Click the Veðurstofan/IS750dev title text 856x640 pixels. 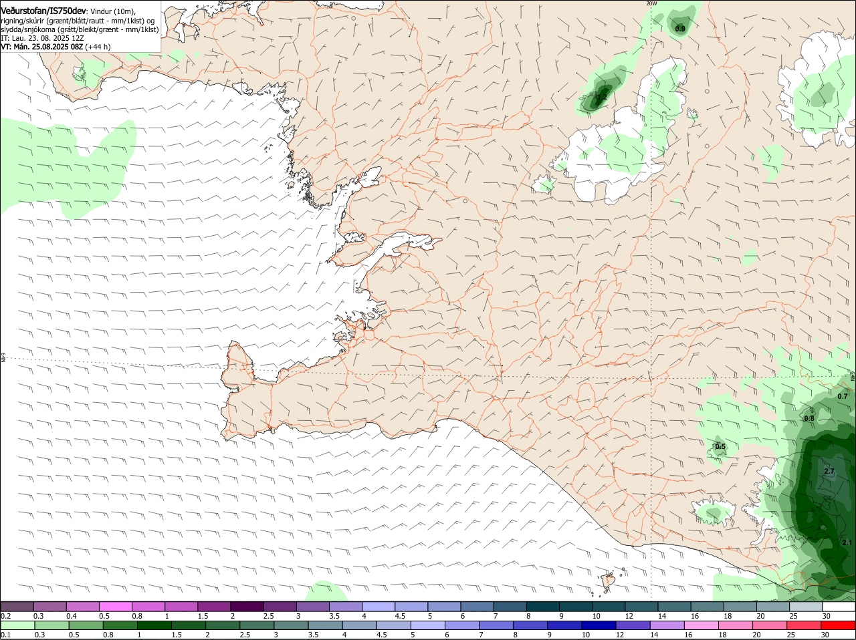43,11
